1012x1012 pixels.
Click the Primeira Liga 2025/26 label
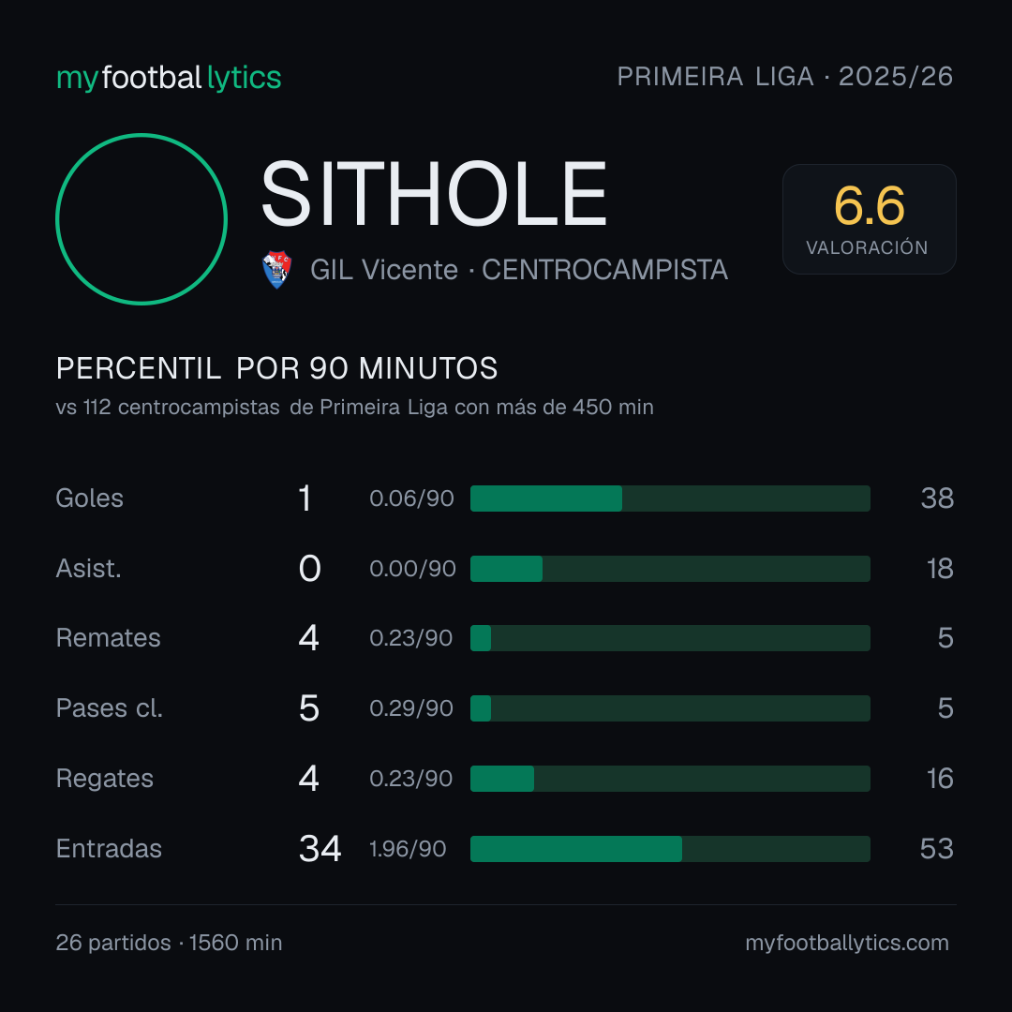tap(785, 76)
